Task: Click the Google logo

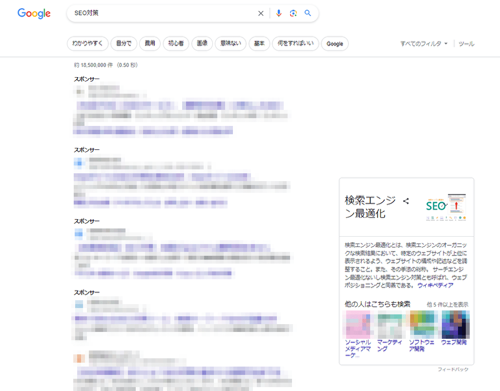Action: point(34,14)
